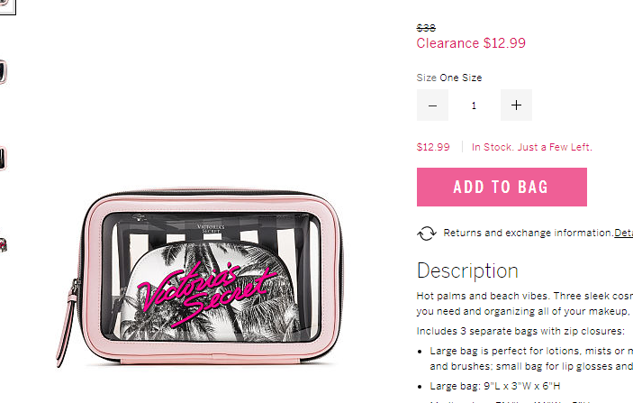Click the Returns and exchange information text
The height and width of the screenshot is (403, 633).
point(529,233)
